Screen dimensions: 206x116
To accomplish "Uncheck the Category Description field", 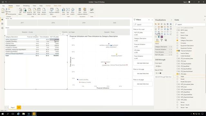I will [177, 40].
